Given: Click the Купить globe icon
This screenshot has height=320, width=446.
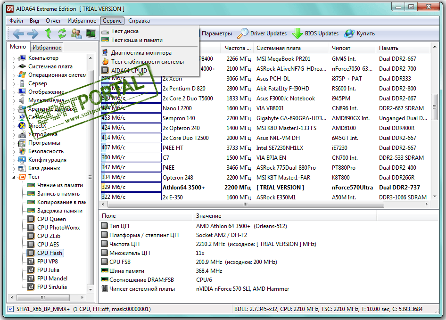Looking at the screenshot, I should (x=349, y=33).
